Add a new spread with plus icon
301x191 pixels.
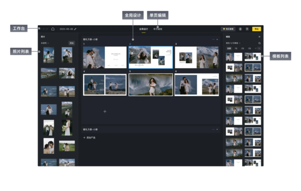[105, 111]
